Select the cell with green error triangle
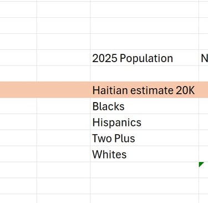Image resolution: width=208 pixels, height=203 pixels. coord(204,170)
